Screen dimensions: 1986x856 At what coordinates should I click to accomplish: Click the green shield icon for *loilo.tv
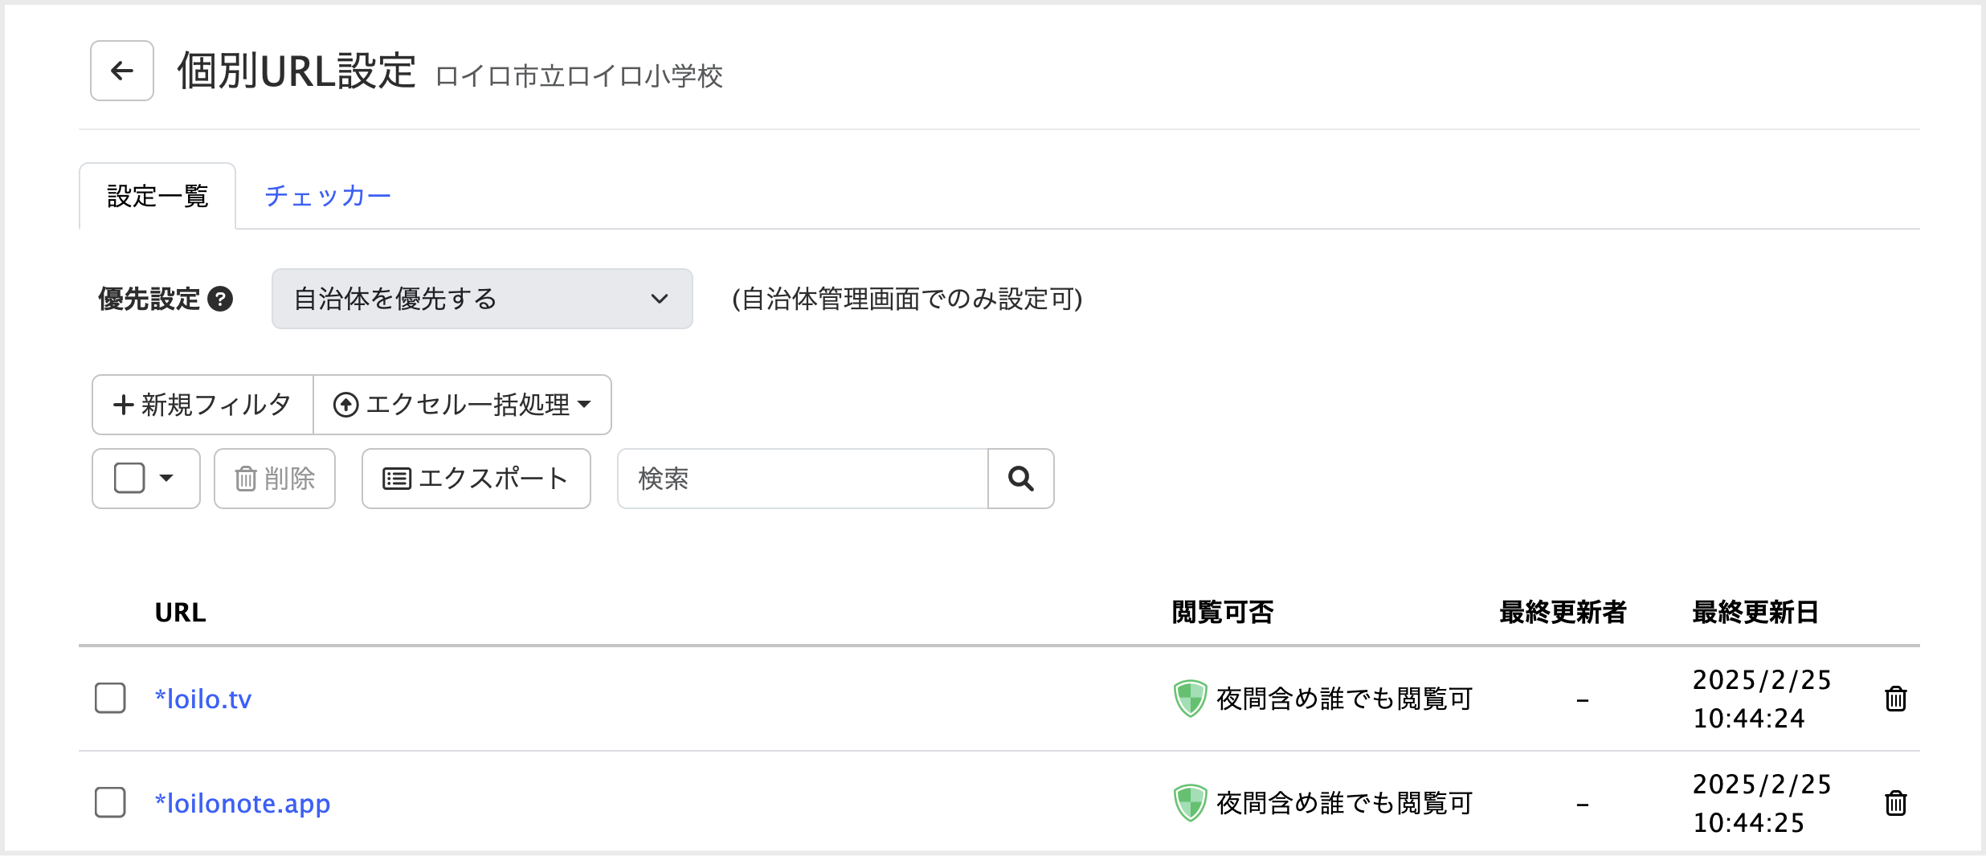pyautogui.click(x=1190, y=699)
